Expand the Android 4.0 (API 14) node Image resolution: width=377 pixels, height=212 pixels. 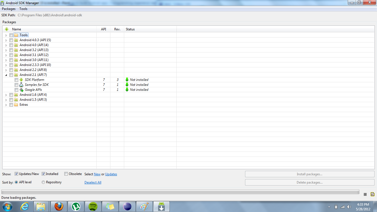tap(6, 45)
